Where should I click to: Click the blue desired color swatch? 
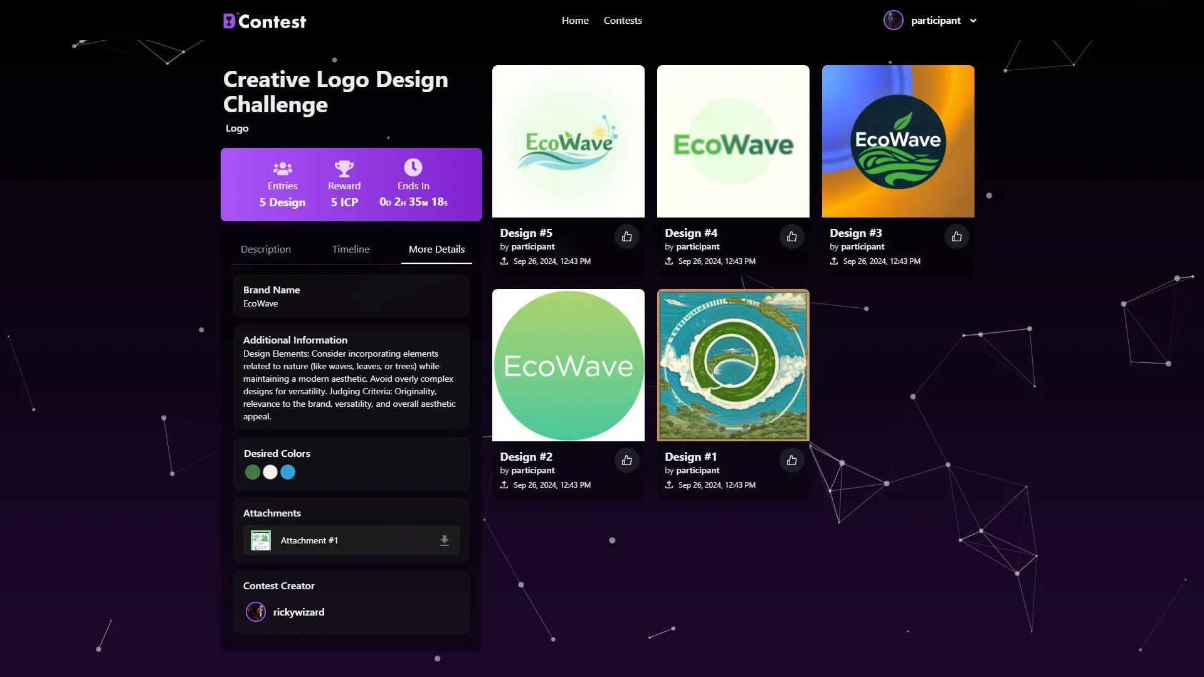coord(288,472)
